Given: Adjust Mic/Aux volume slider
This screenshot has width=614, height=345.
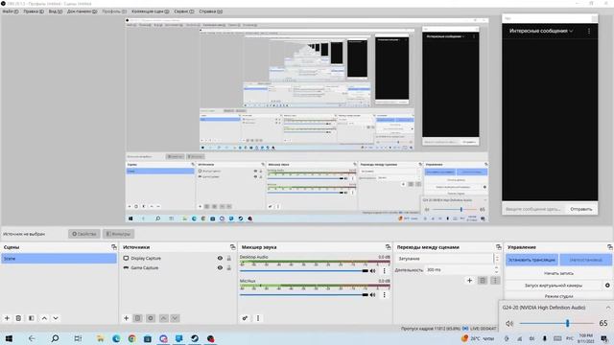Looking at the screenshot, I should click(x=304, y=294).
